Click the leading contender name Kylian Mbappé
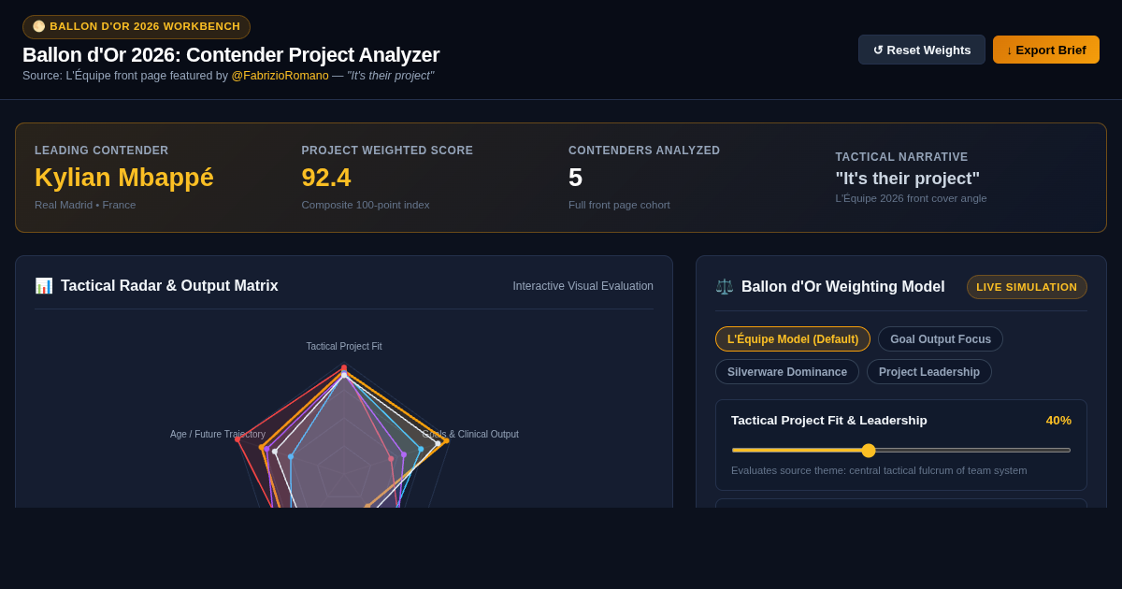Screen dimensions: 1122x589 coord(124,178)
